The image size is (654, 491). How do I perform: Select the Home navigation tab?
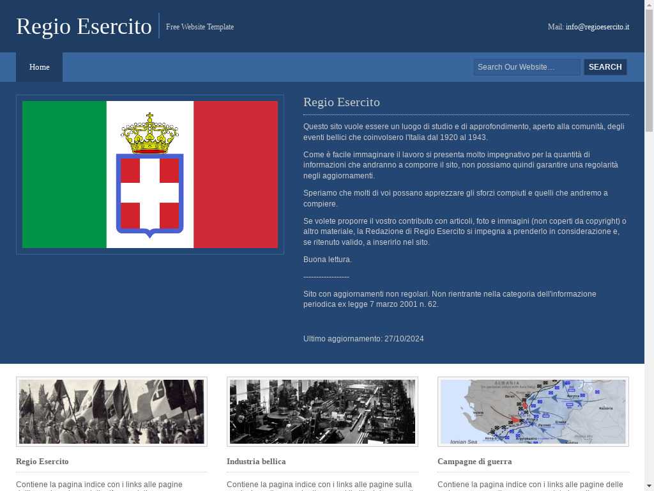tap(39, 67)
